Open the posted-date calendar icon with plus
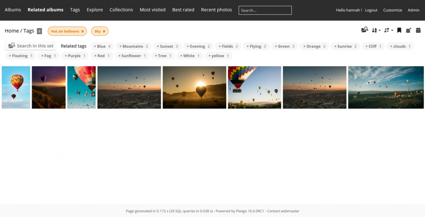The width and height of the screenshot is (425, 217). coord(408,30)
